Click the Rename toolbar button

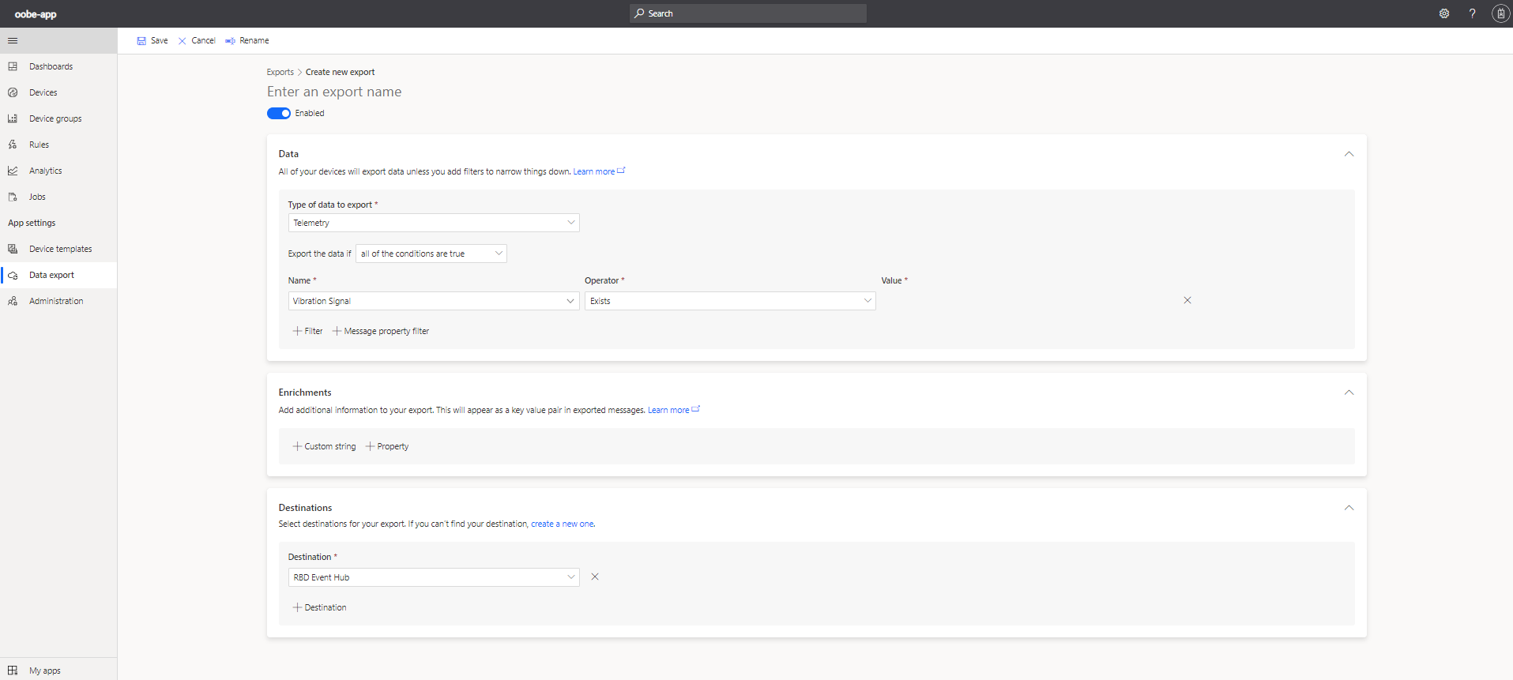click(x=247, y=40)
